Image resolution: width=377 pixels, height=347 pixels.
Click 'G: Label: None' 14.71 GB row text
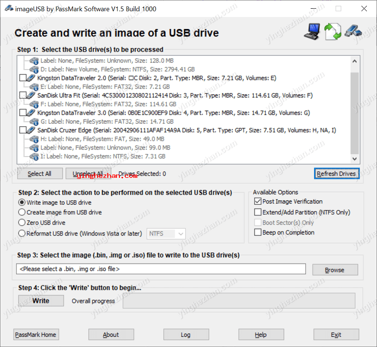(107, 121)
